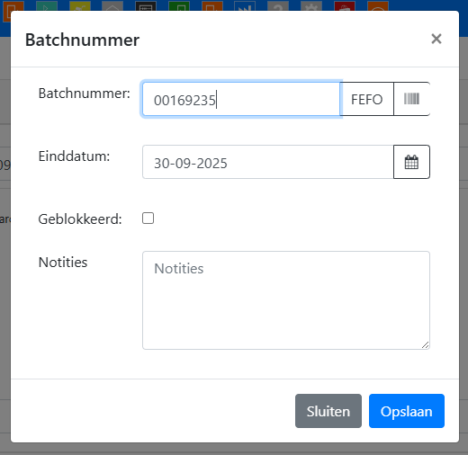Click the black toolbar icon
The width and height of the screenshot is (468, 455).
(146, 6)
